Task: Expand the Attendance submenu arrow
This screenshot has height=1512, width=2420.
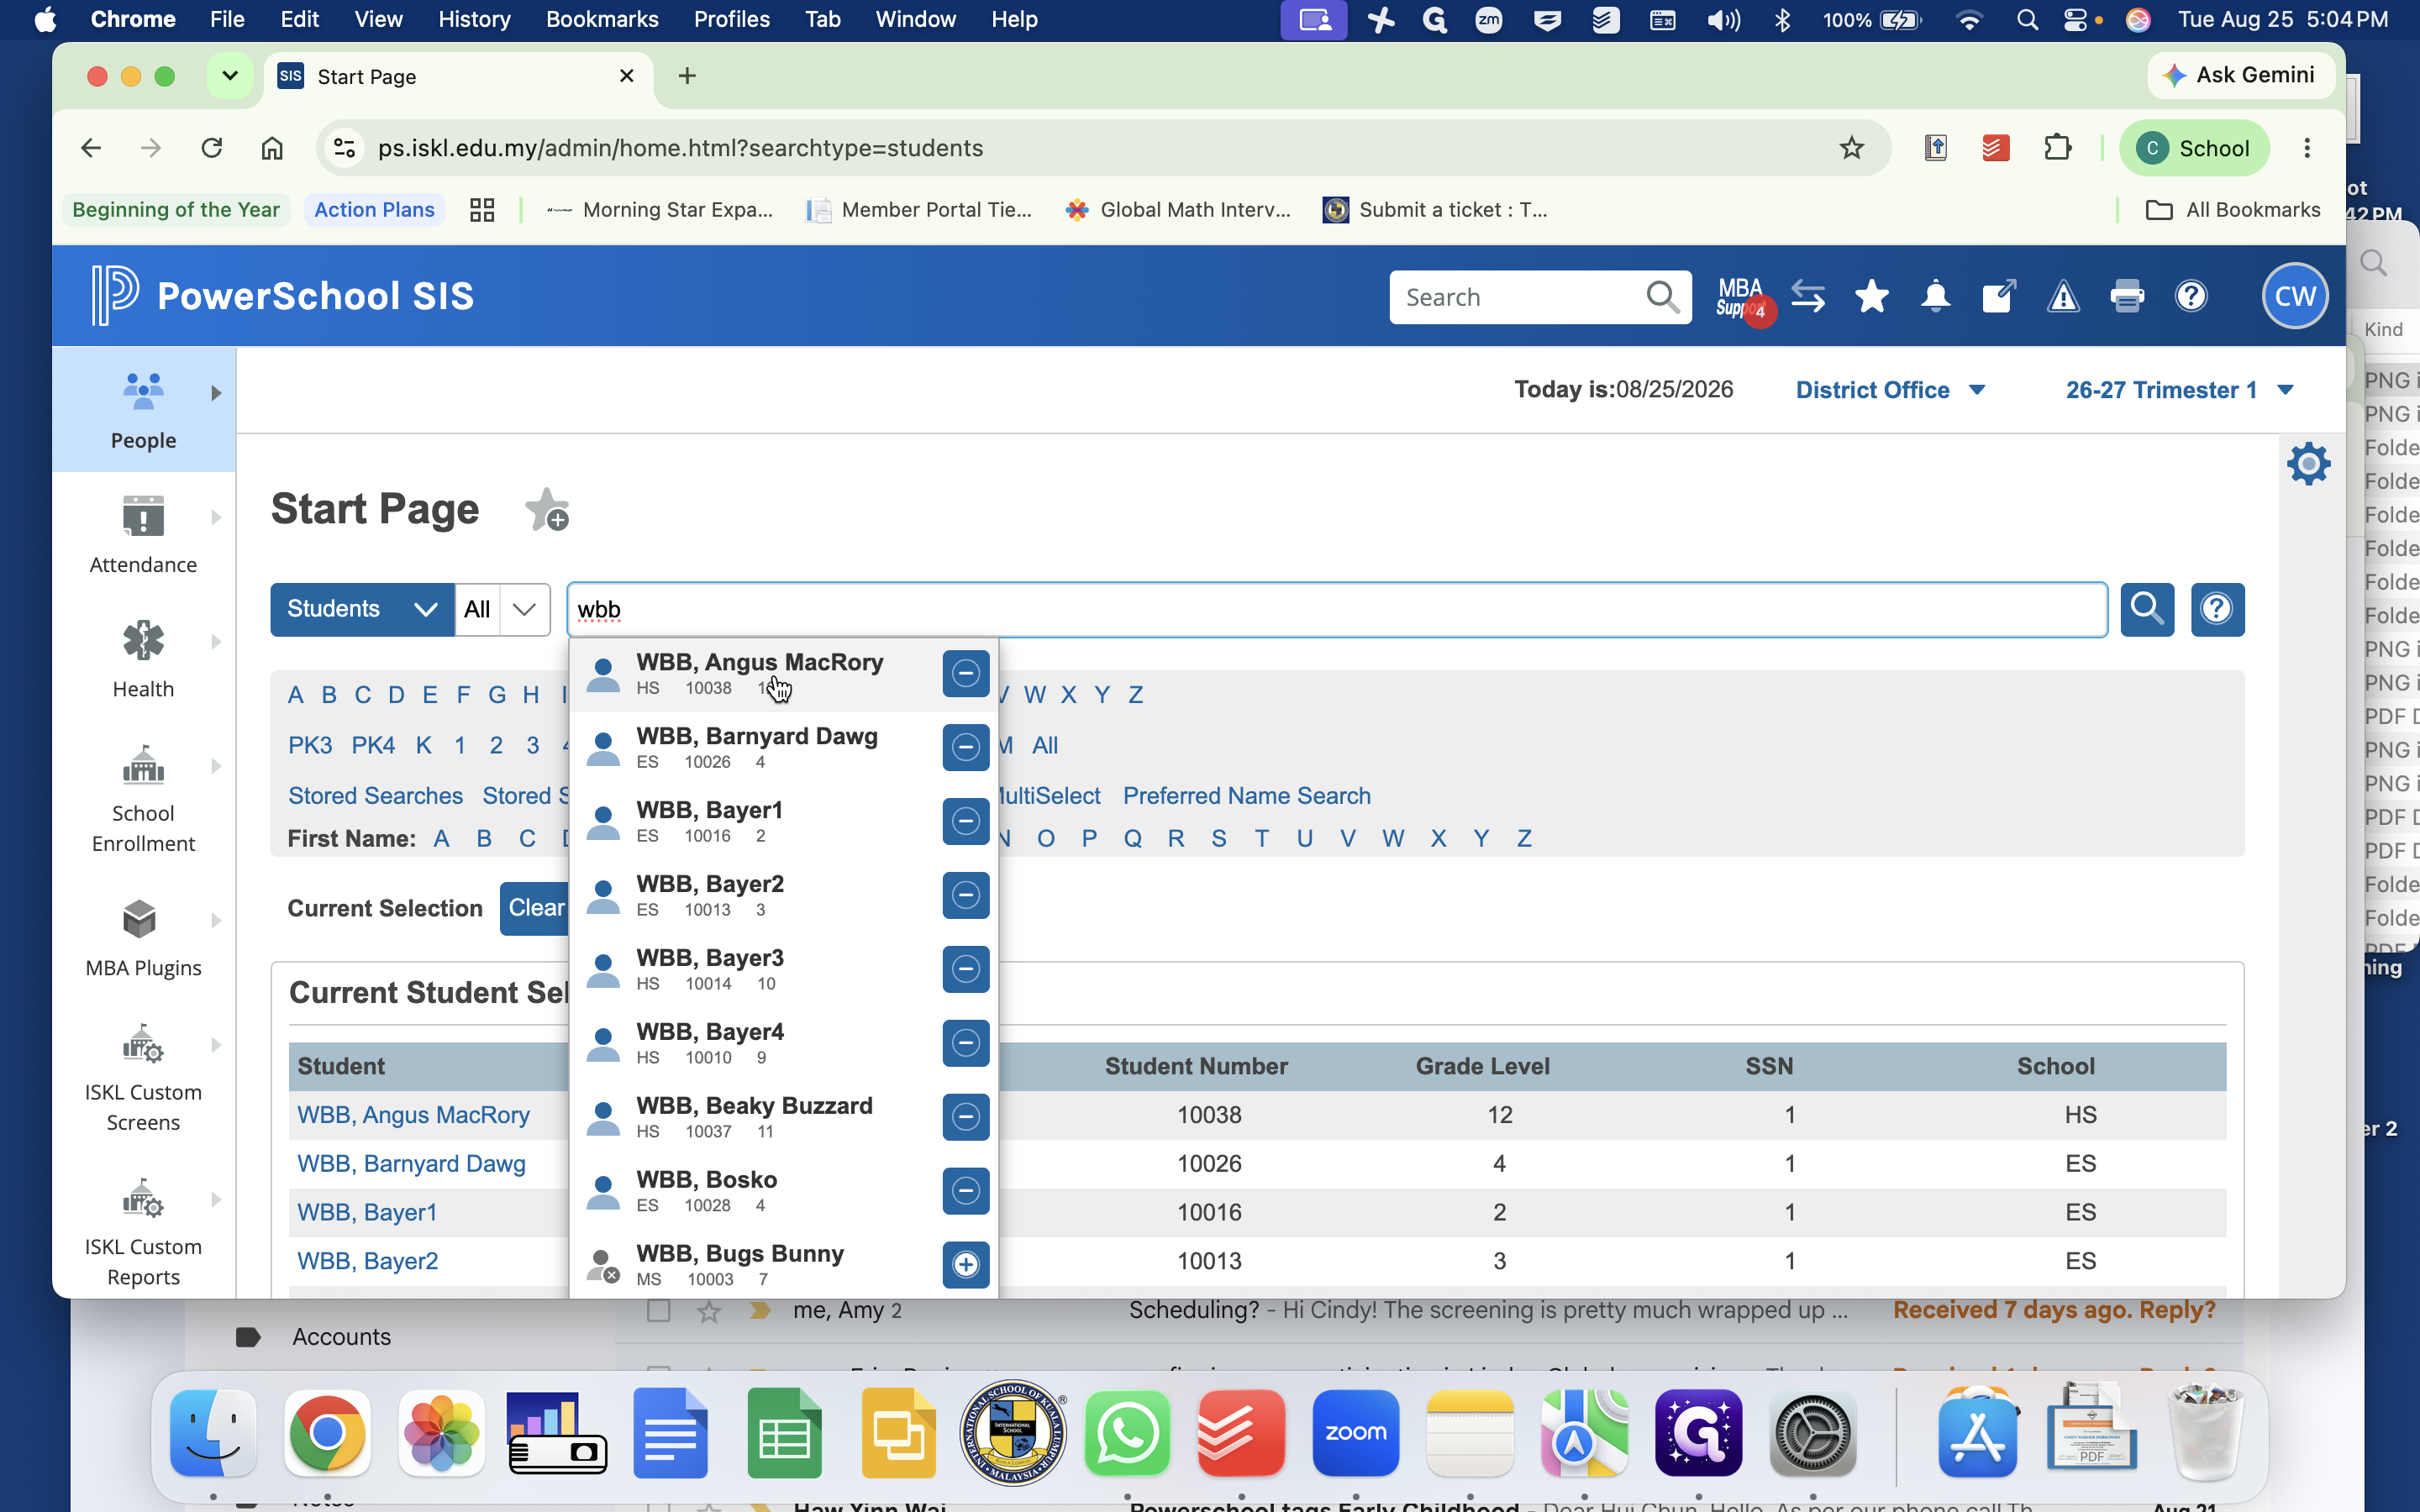Action: (x=216, y=518)
